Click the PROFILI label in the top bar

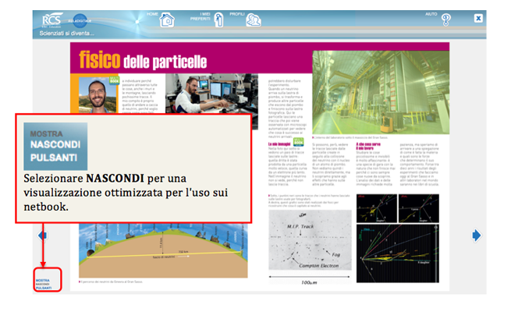237,14
